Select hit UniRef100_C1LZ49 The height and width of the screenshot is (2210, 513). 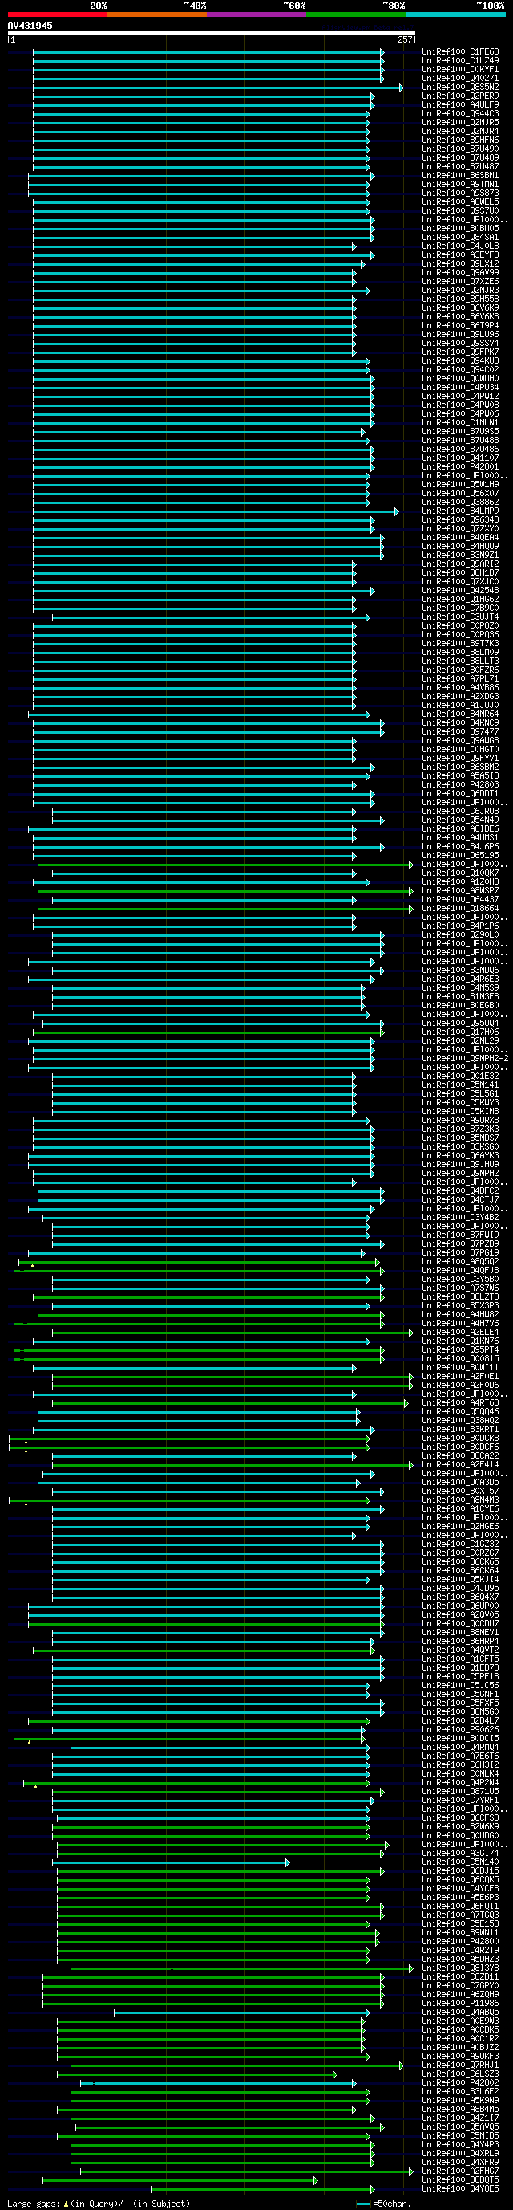point(460,61)
